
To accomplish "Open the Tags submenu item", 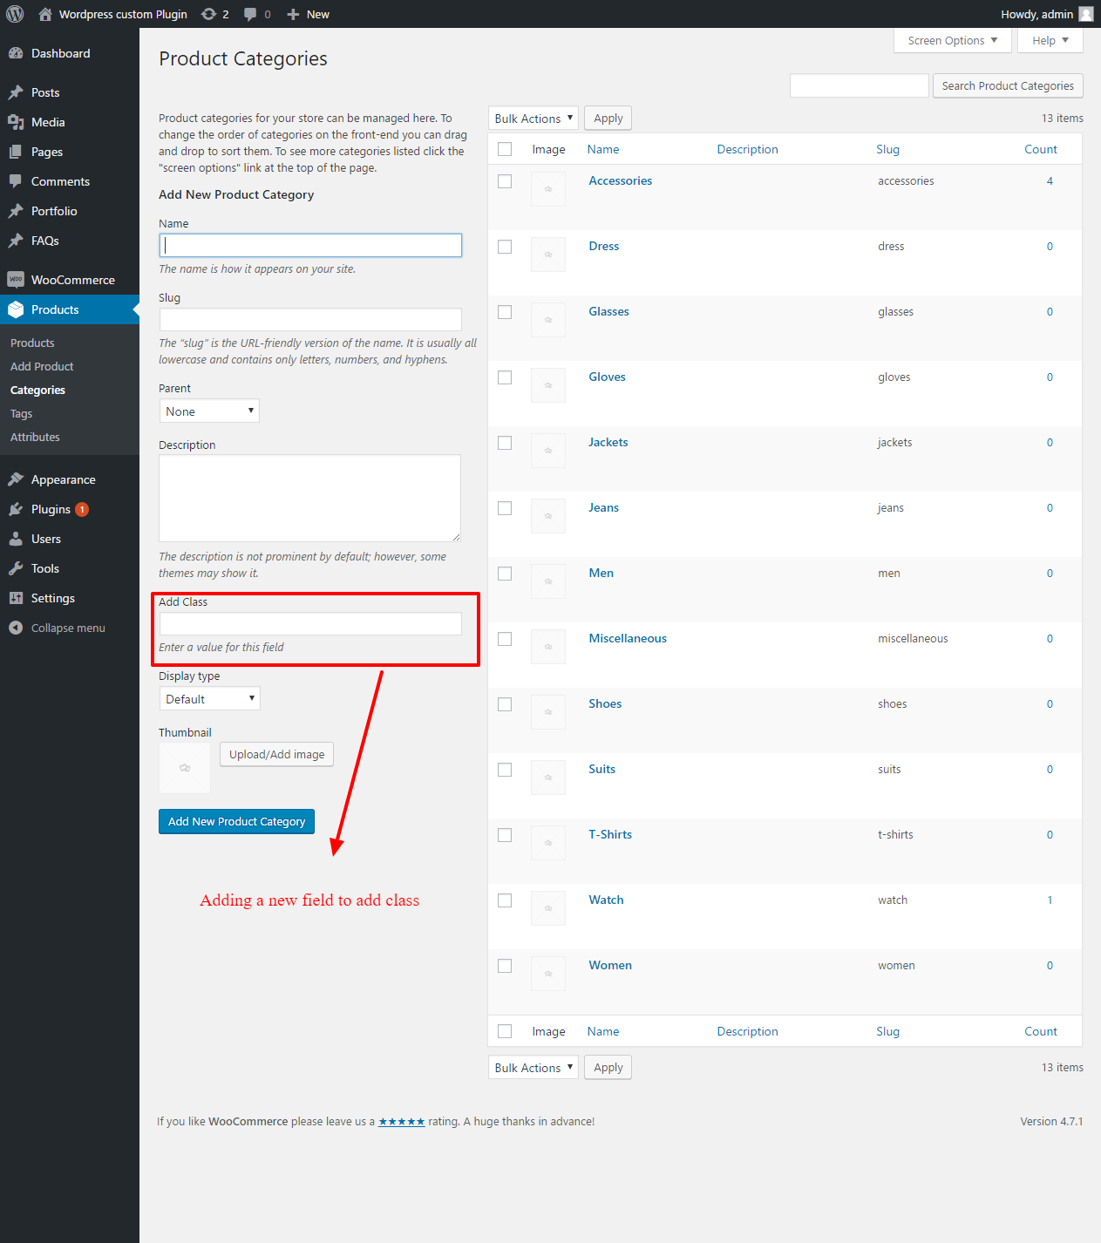I will pos(21,414).
